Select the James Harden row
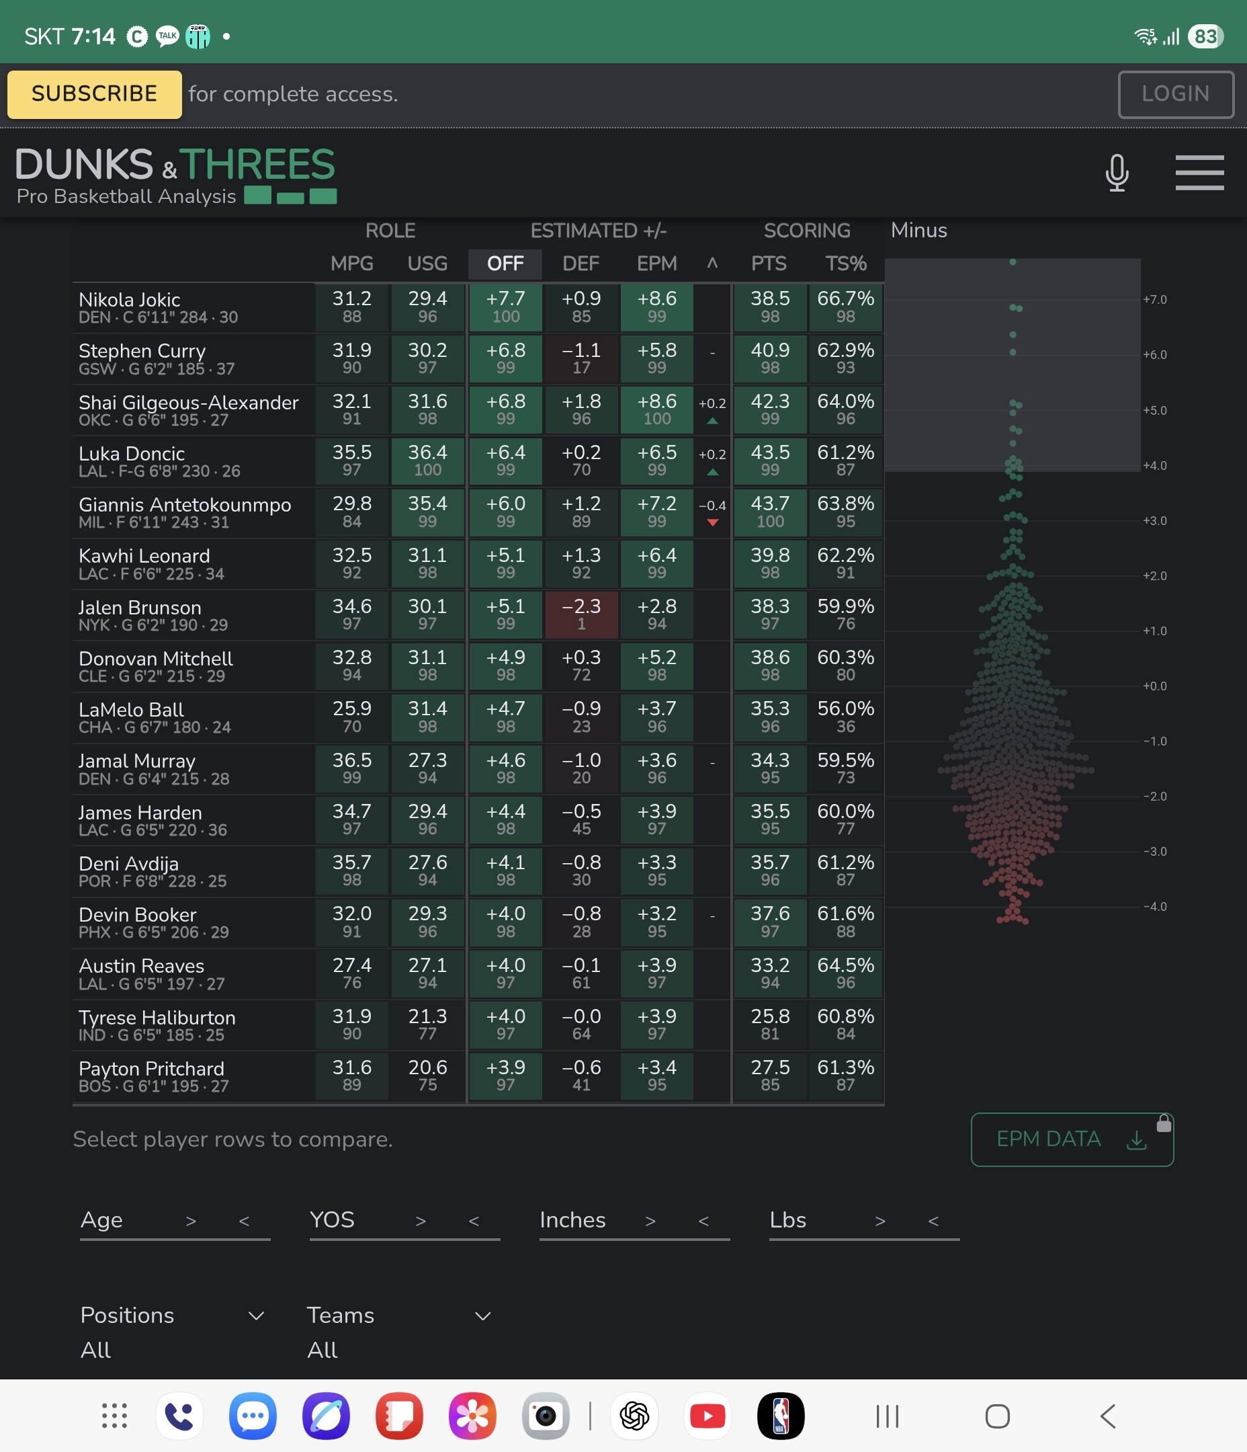This screenshot has width=1247, height=1452. coord(478,820)
